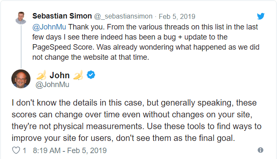Click the last tweet line mentioning final goal

[123, 138]
